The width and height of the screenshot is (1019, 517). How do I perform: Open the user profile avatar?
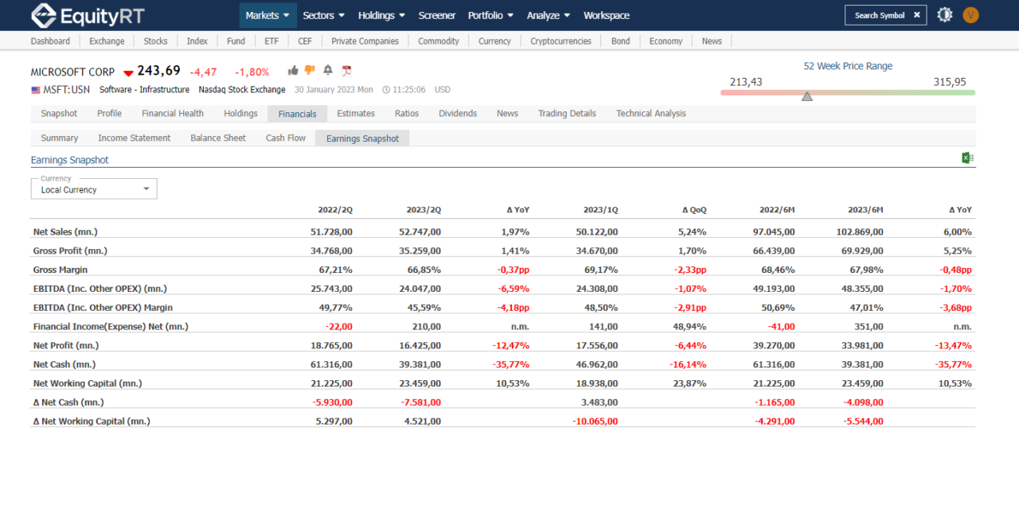[x=969, y=14]
